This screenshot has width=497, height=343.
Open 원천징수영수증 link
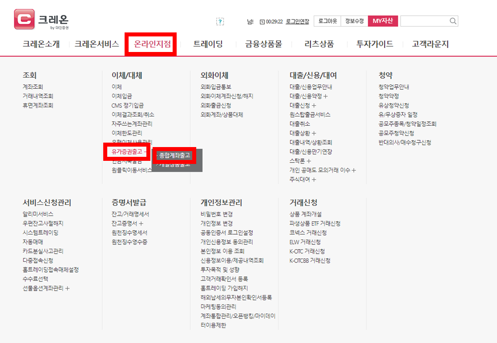[x=129, y=242]
